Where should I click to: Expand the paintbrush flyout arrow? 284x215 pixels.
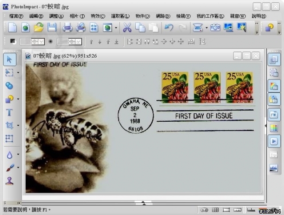coord(18,167)
